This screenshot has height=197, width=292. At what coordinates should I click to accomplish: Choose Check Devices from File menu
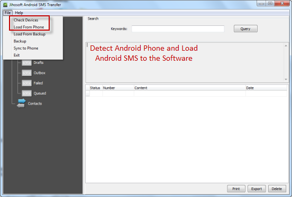tap(26, 20)
